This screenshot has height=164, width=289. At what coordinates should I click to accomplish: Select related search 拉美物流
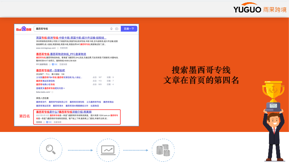(x=95, y=106)
